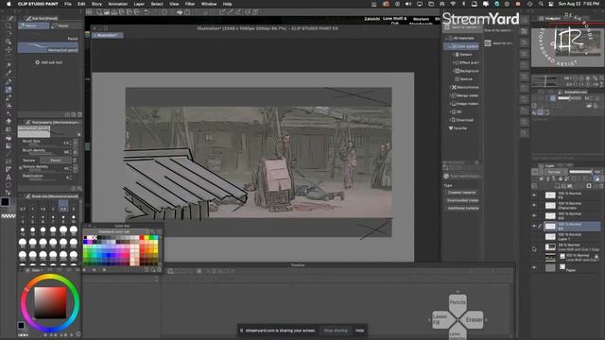The height and width of the screenshot is (340, 605).
Task: Select the Auto select wand tool
Action: click(9, 65)
